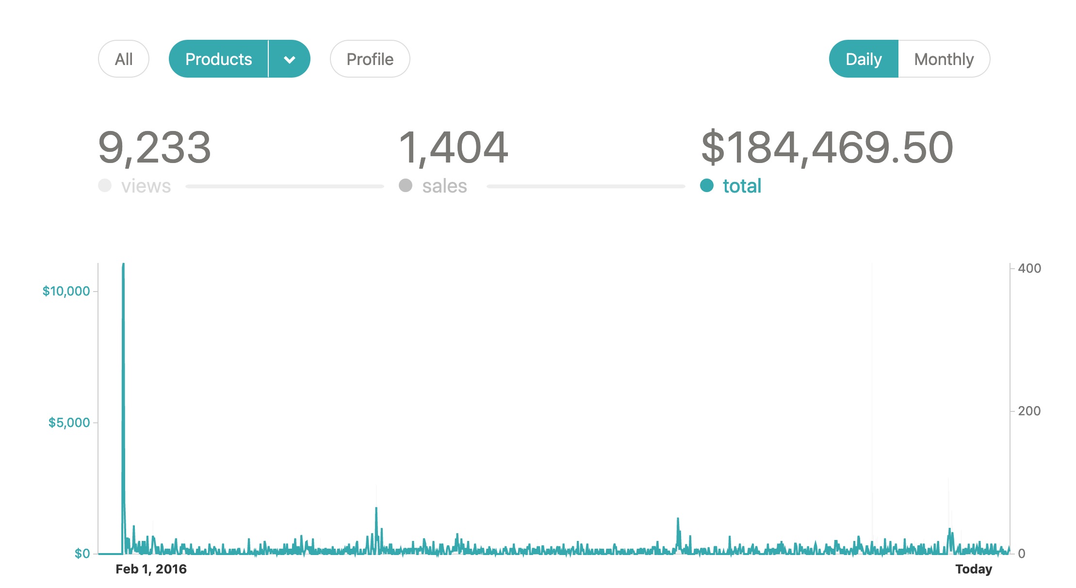
Task: Click the views label
Action: pos(146,186)
